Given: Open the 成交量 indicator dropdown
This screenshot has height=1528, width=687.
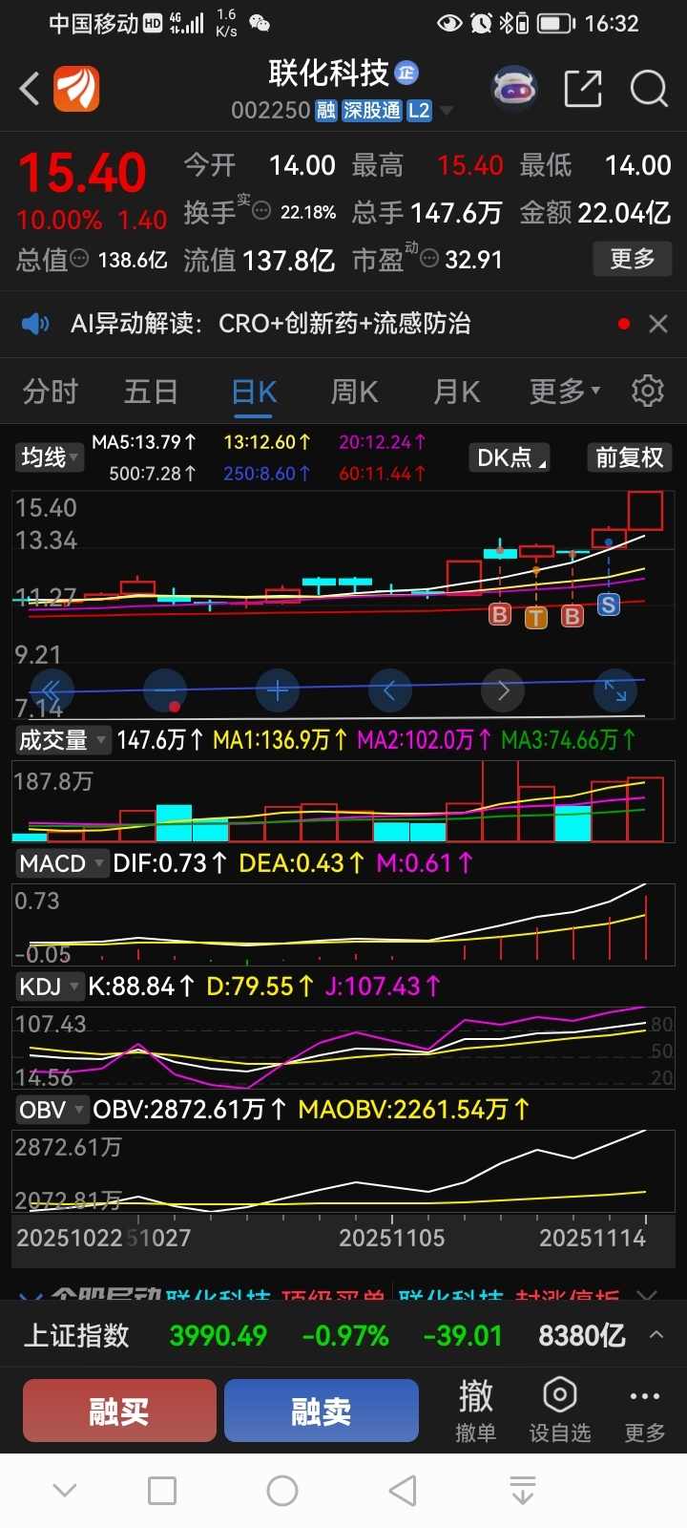Looking at the screenshot, I should tap(63, 739).
